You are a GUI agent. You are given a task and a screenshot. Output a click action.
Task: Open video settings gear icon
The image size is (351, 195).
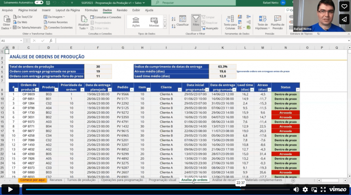(x=305, y=190)
